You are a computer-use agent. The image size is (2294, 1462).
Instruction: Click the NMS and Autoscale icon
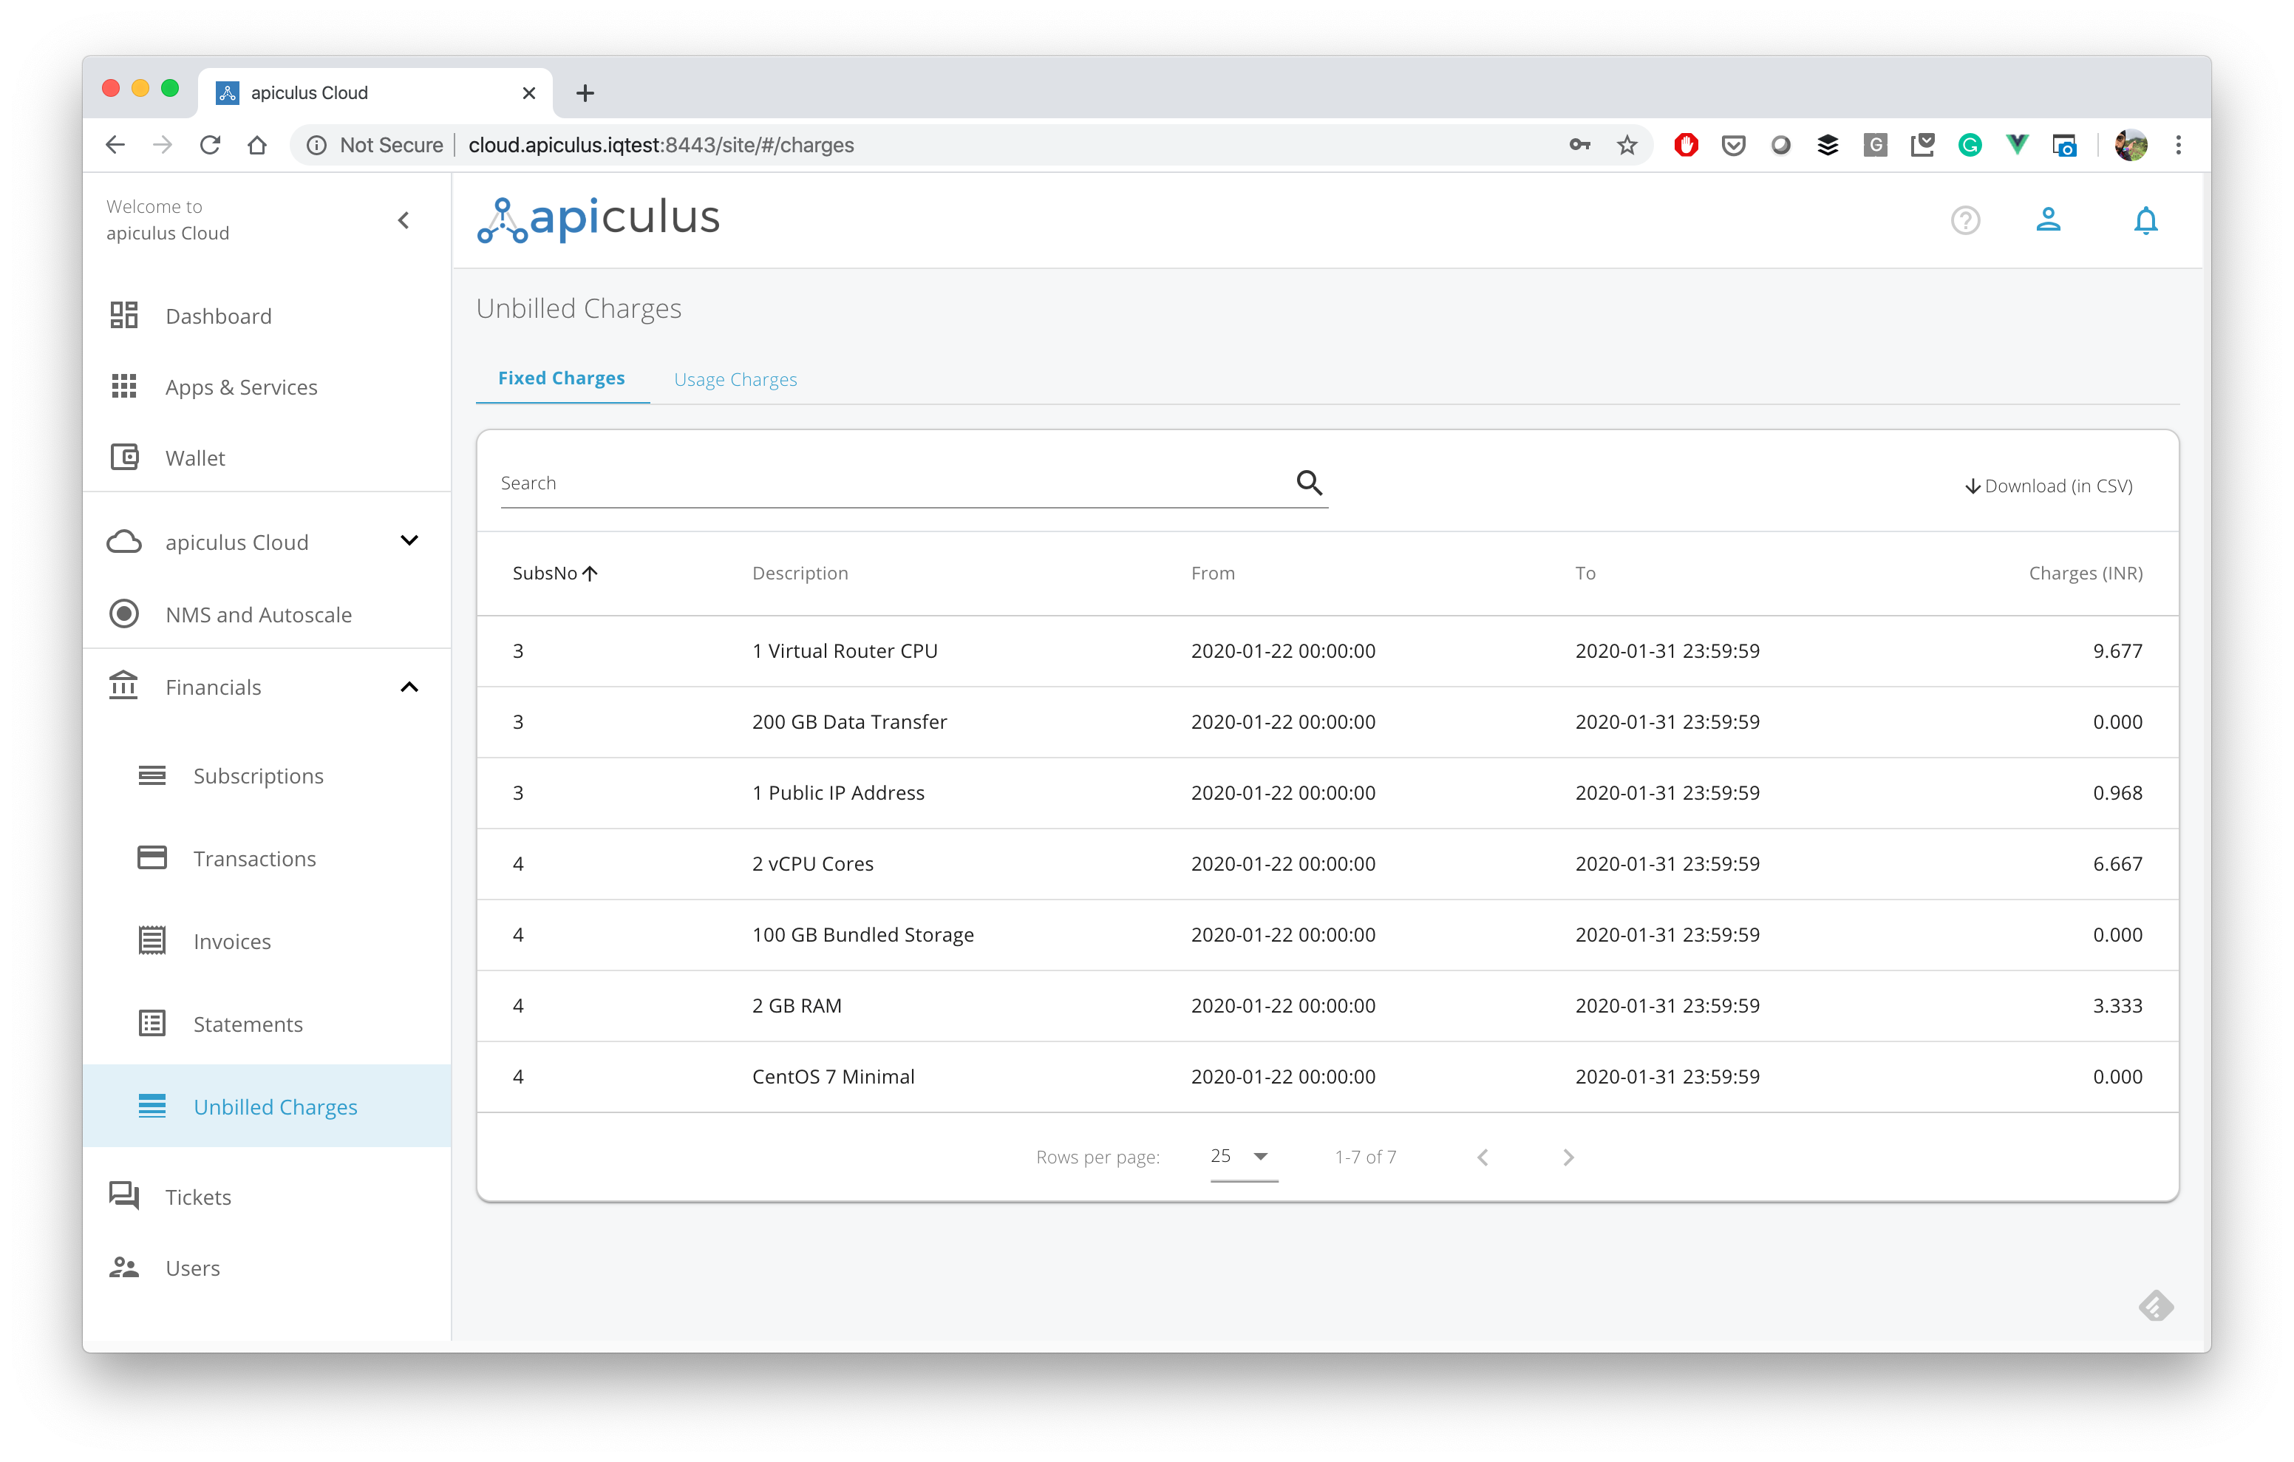(124, 613)
